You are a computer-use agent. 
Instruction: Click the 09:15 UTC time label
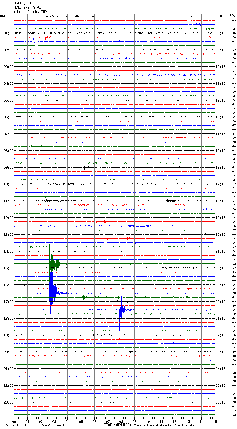tap(221, 50)
